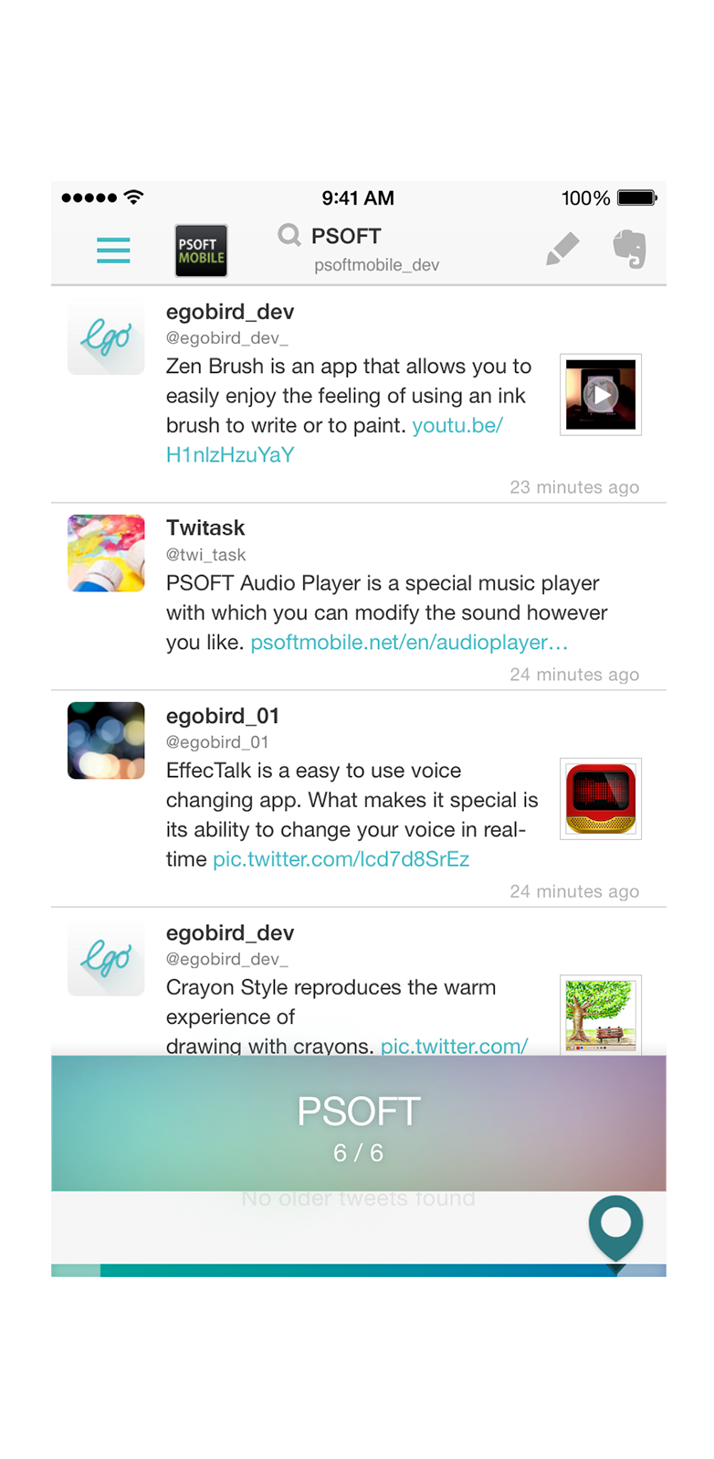This screenshot has width=714, height=1459.
Task: Tap the teal location pin marker
Action: pos(616,1229)
